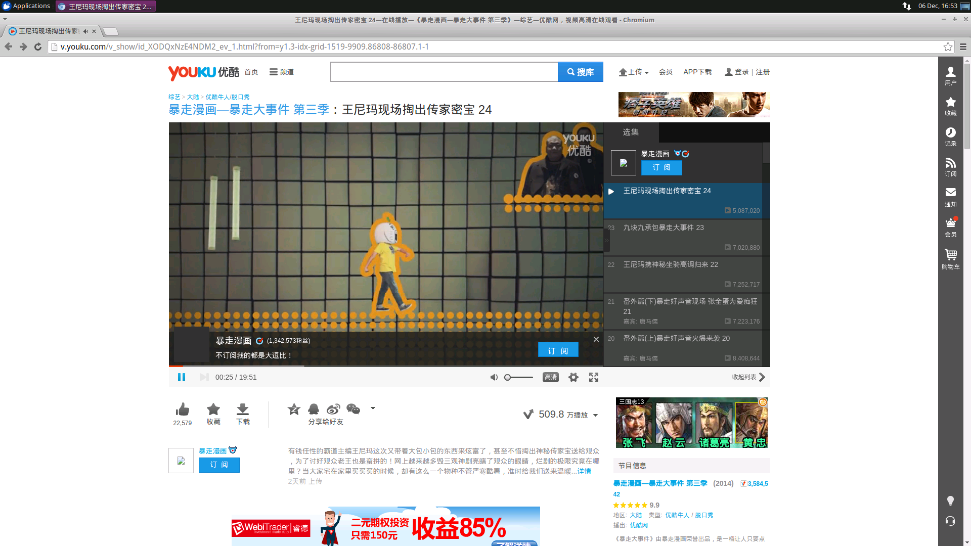971x546 pixels.
Task: Select the 选集 tab
Action: [x=631, y=132]
